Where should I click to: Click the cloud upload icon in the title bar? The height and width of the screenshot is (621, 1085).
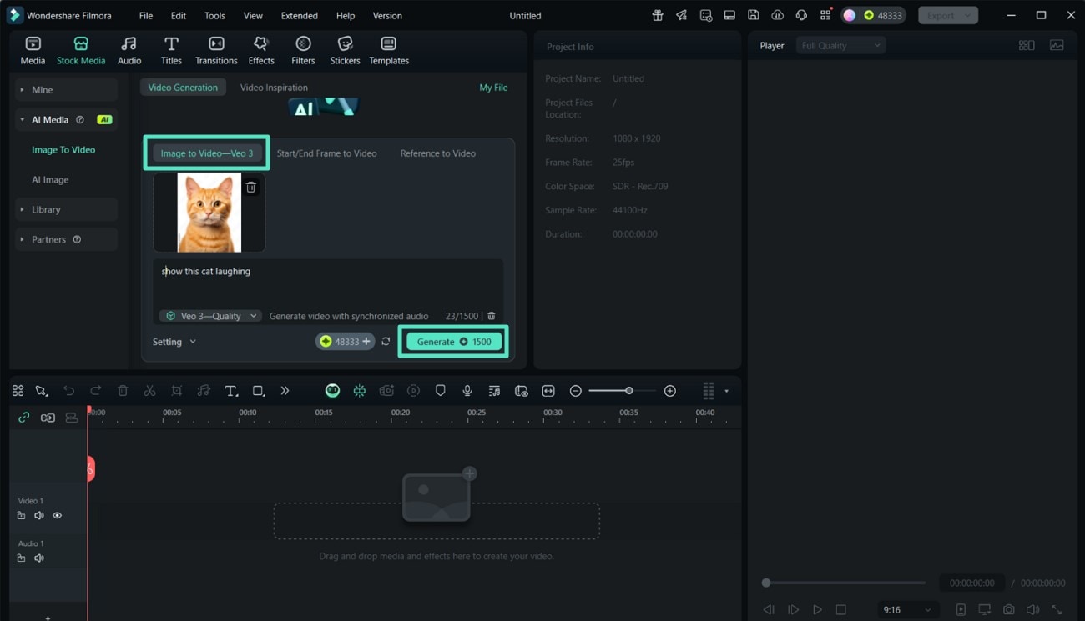pos(777,15)
